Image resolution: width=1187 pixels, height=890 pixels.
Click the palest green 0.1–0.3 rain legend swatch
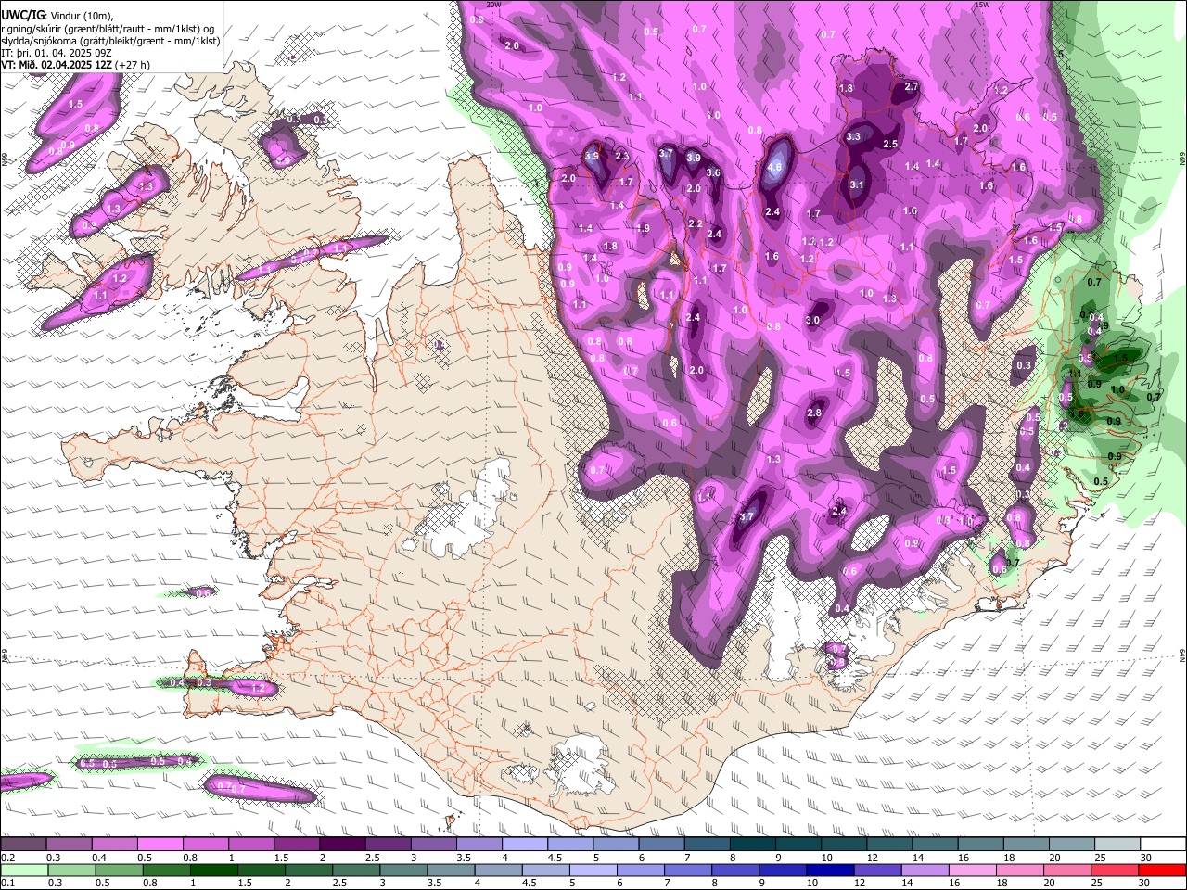click(24, 871)
